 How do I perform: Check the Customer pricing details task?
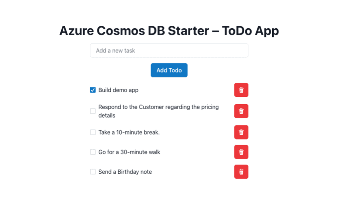tap(92, 111)
